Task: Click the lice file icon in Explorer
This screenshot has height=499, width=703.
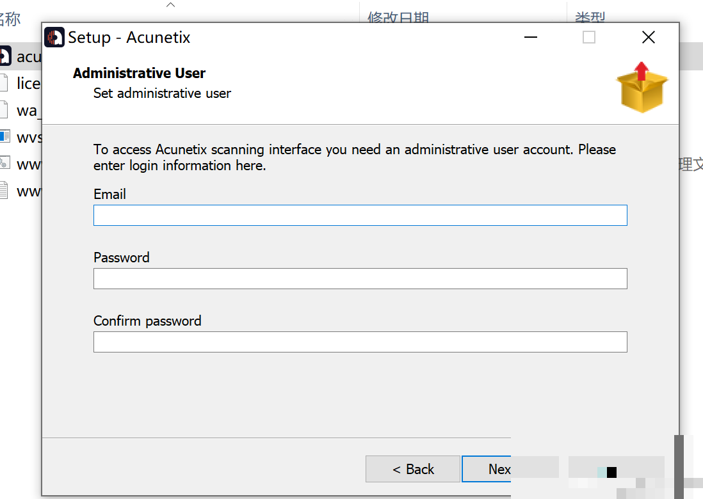Action: [4, 83]
